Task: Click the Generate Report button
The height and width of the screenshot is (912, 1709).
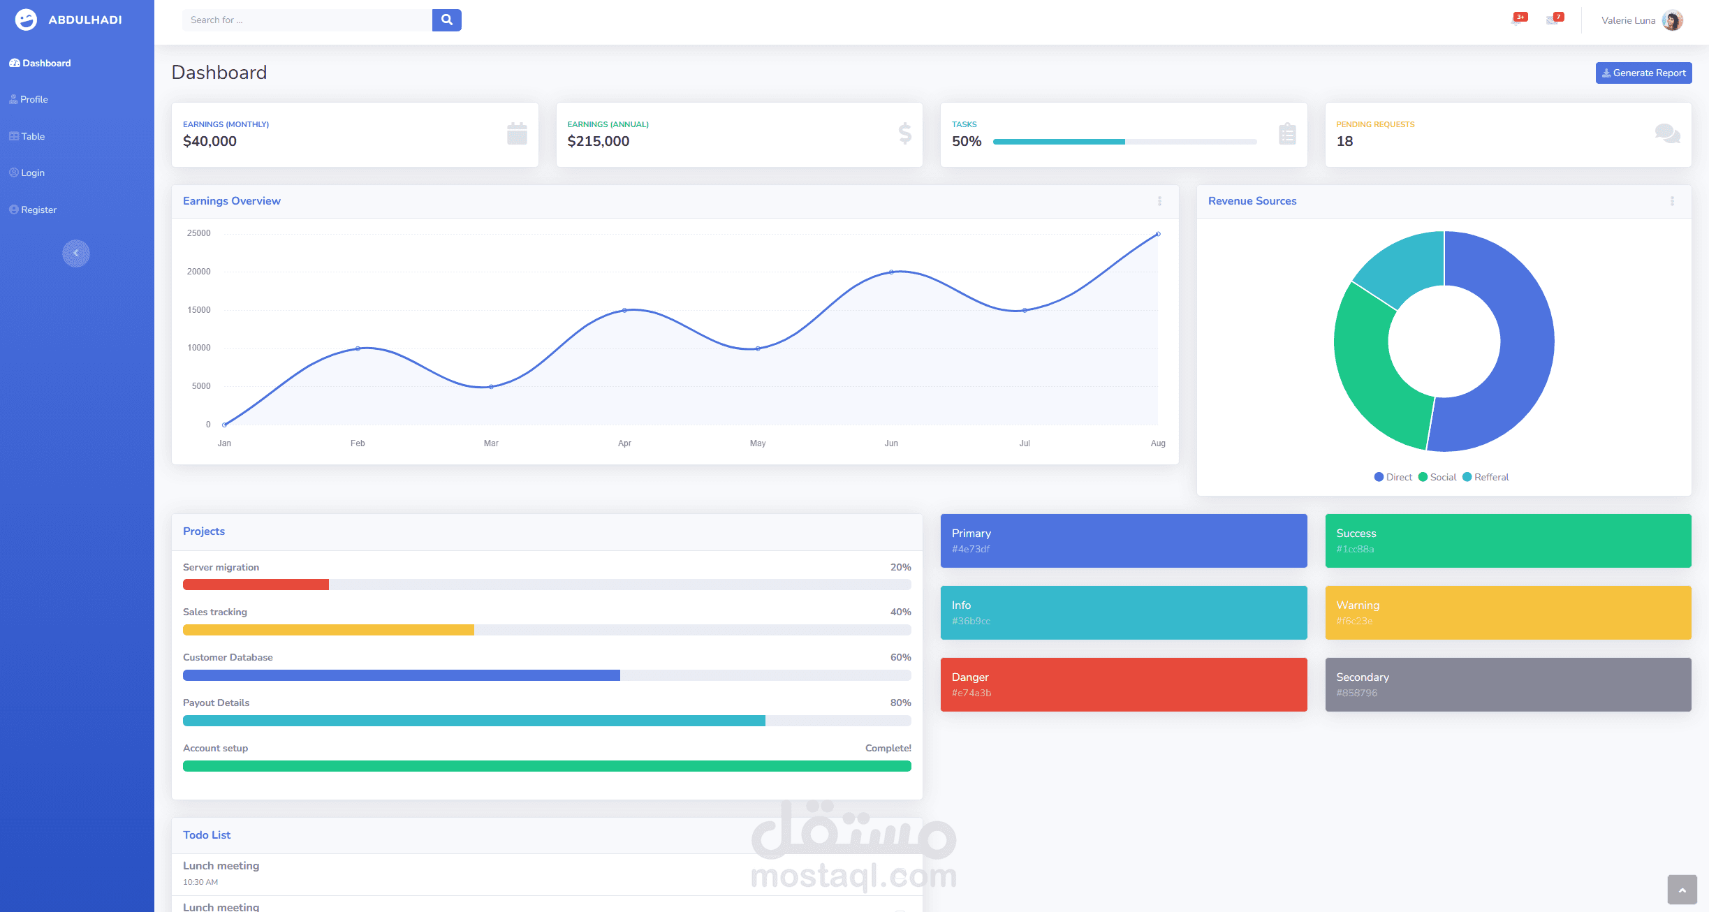Action: pos(1643,73)
